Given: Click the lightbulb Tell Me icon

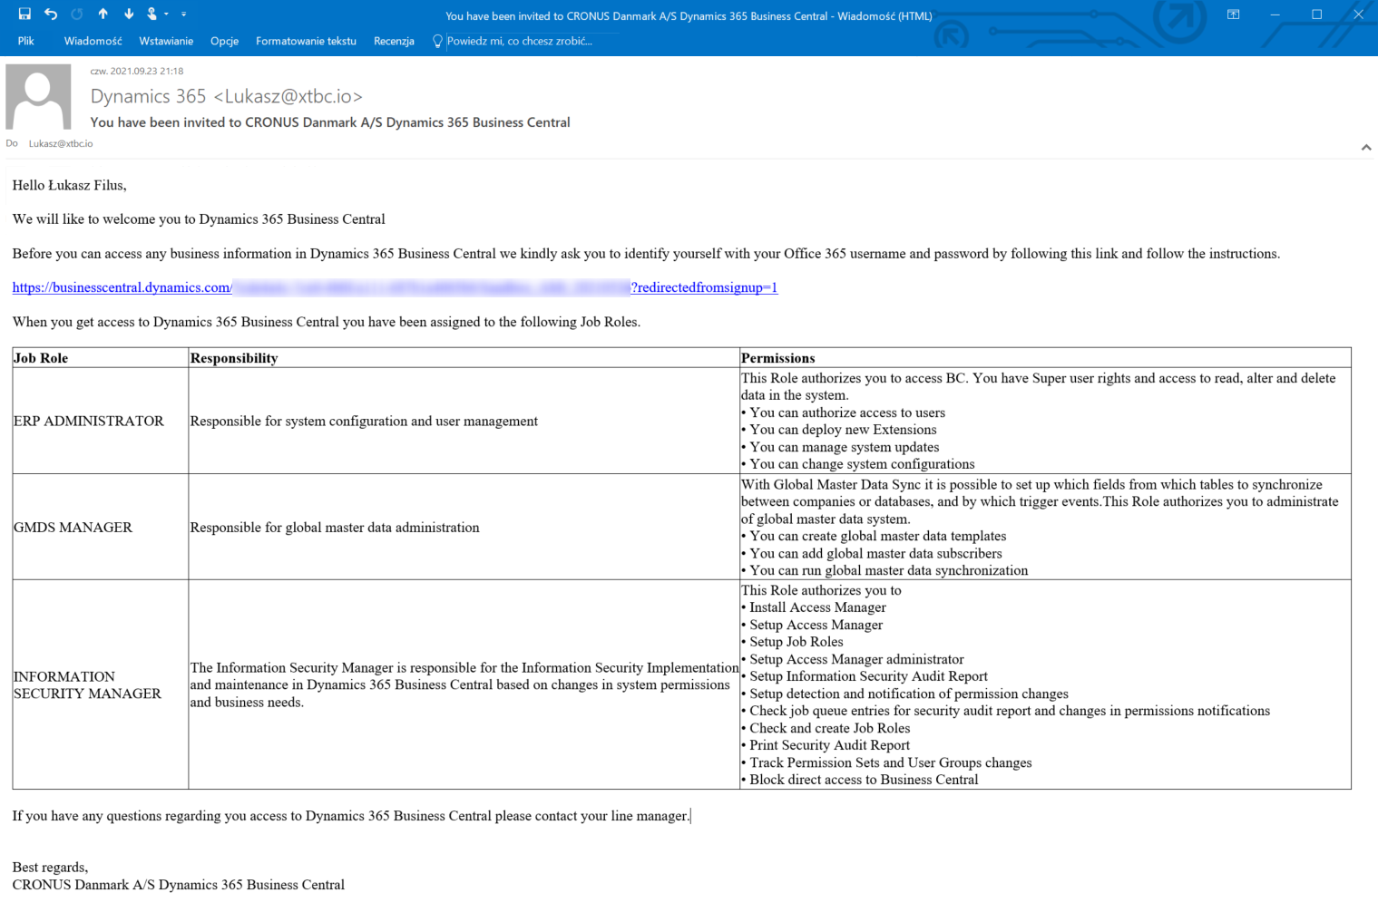Looking at the screenshot, I should coord(437,41).
